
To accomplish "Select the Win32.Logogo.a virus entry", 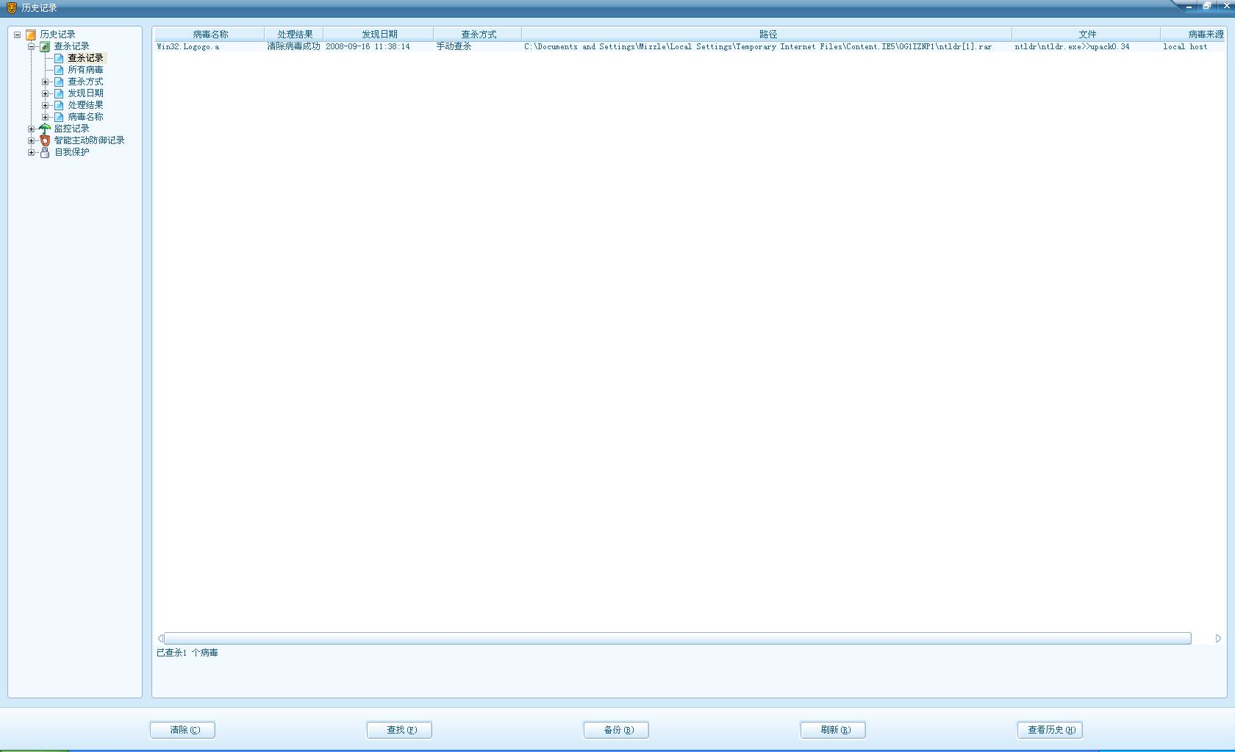I will pos(188,46).
